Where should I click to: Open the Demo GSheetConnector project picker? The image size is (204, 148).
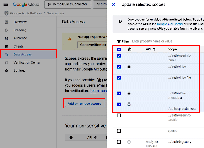tap(68, 4)
